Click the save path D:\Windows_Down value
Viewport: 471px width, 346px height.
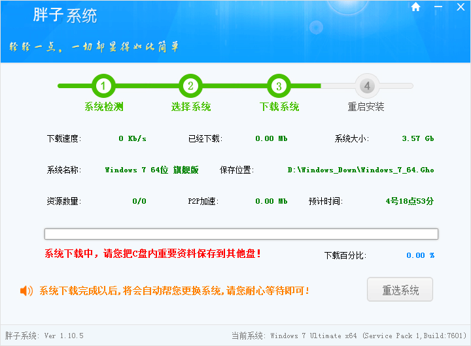[360, 170]
